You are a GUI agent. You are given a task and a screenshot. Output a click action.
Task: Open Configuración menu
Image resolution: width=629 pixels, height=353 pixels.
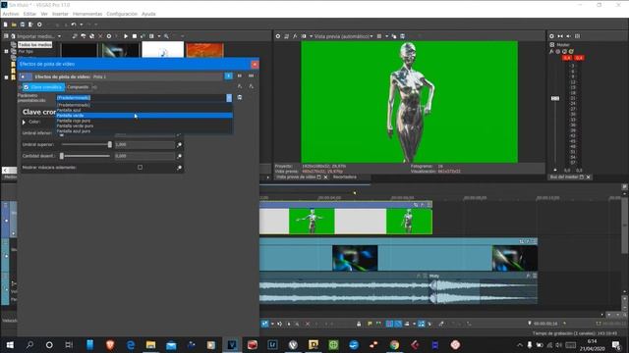click(x=122, y=14)
